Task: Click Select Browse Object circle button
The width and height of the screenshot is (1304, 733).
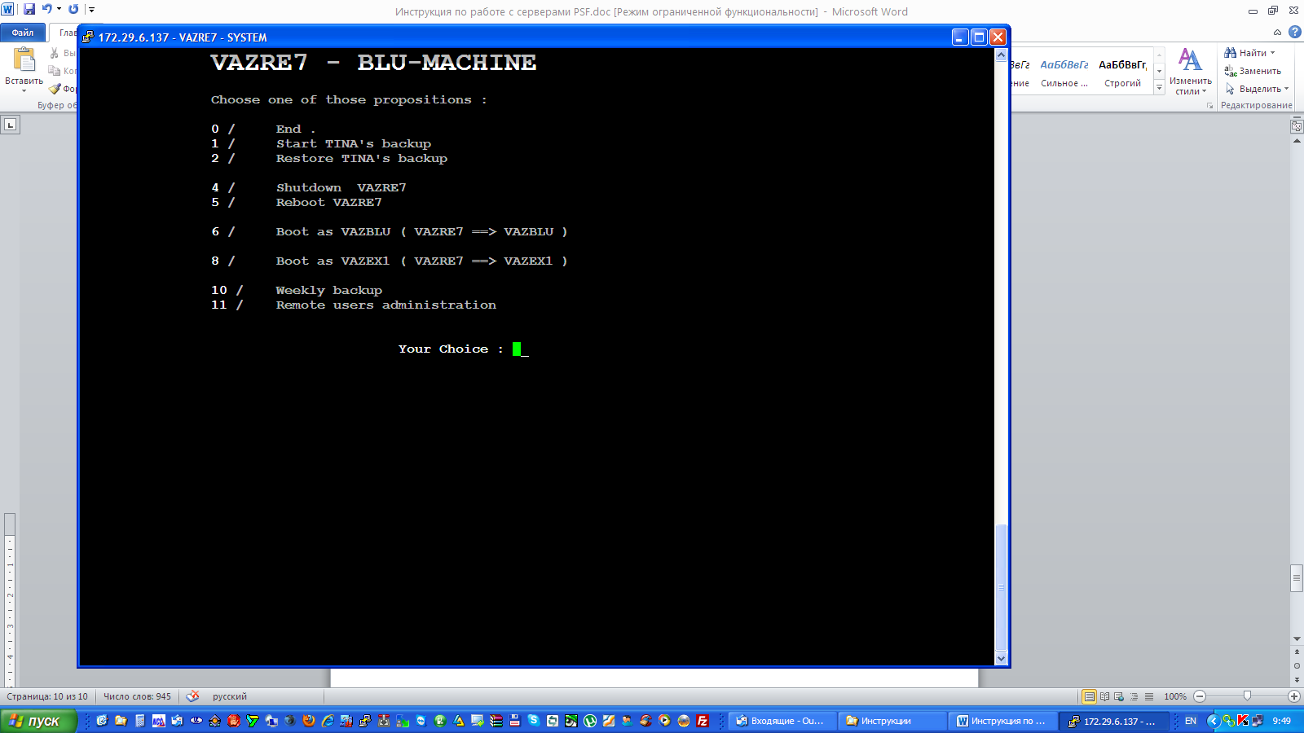Action: pos(1297,666)
